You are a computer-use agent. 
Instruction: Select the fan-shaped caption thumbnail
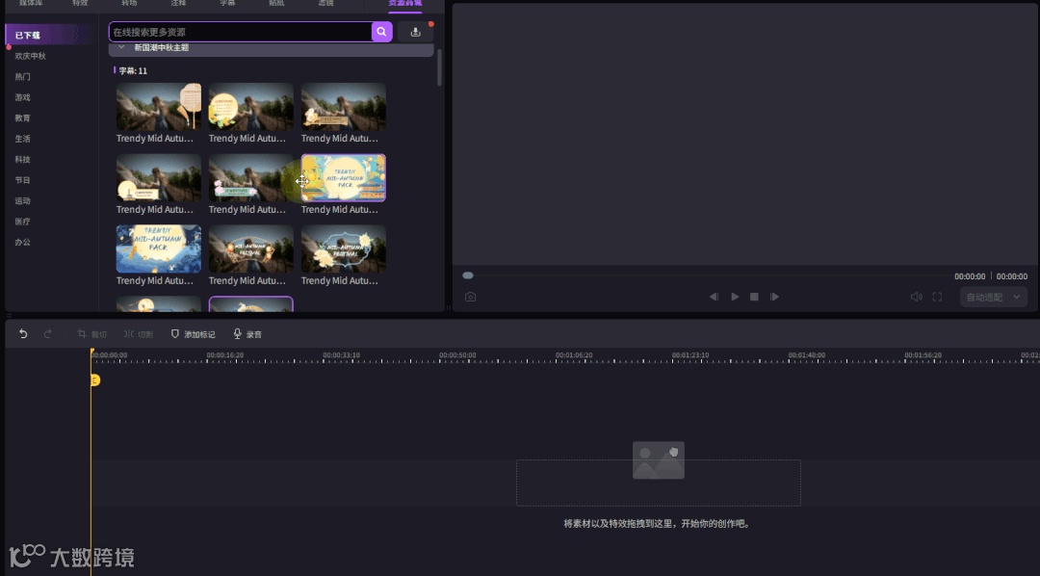[159, 107]
